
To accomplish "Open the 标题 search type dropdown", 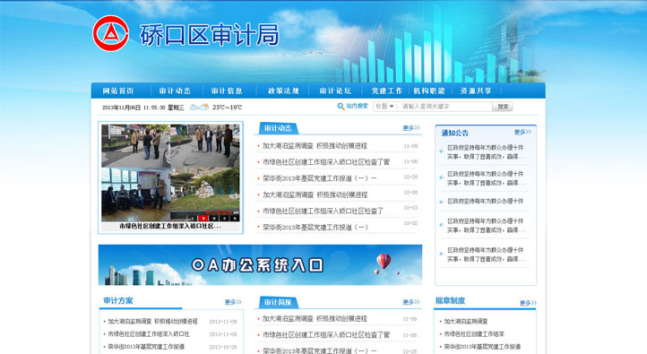I will (384, 107).
